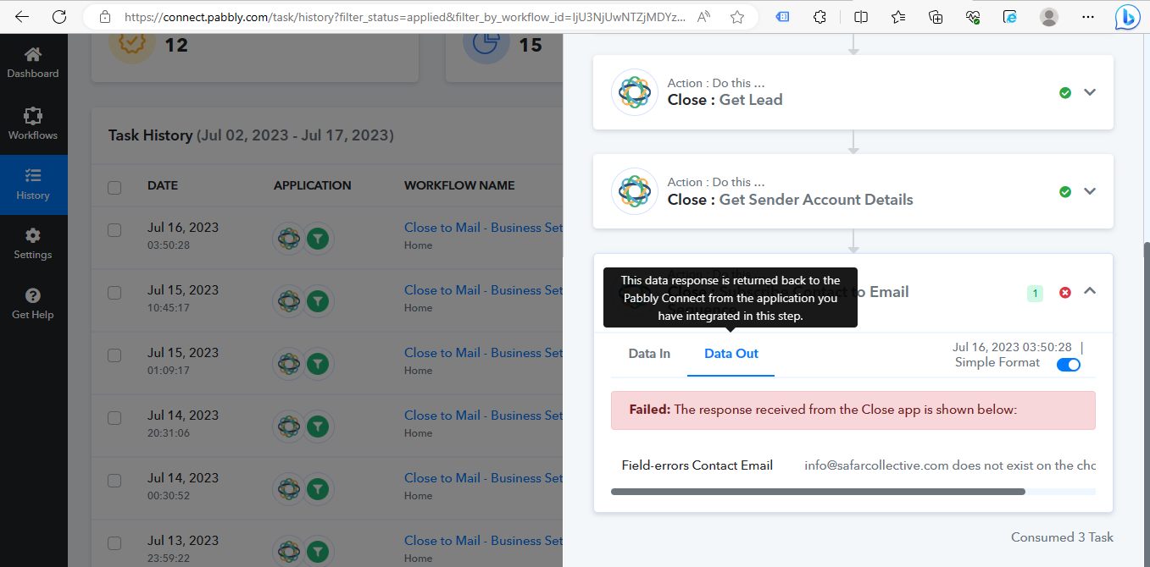The height and width of the screenshot is (567, 1150).
Task: Open Dashboard from the sidebar
Action: point(33,63)
